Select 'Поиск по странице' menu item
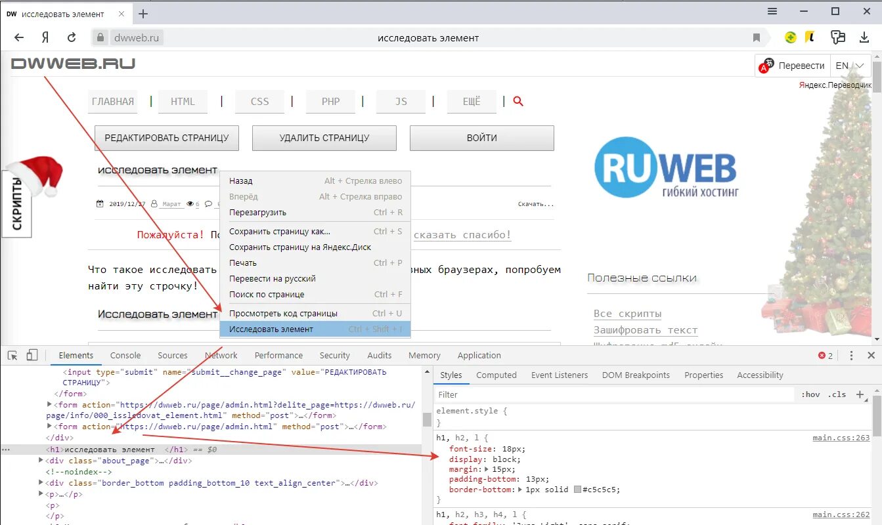This screenshot has width=882, height=525. pos(315,294)
